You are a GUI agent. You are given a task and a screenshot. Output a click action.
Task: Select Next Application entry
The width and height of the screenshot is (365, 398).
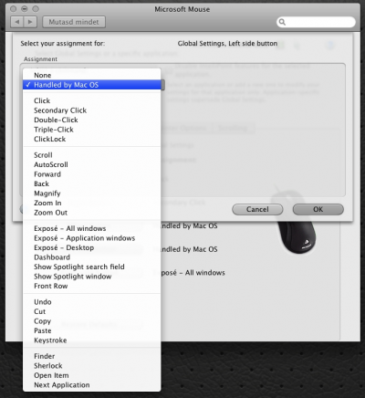click(x=91, y=385)
